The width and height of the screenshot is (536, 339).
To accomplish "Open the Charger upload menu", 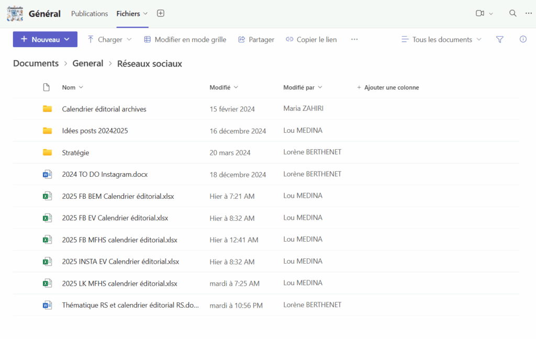I will coord(109,40).
